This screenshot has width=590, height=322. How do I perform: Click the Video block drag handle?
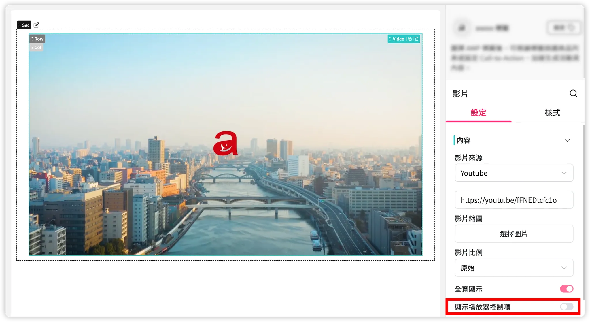coord(390,39)
